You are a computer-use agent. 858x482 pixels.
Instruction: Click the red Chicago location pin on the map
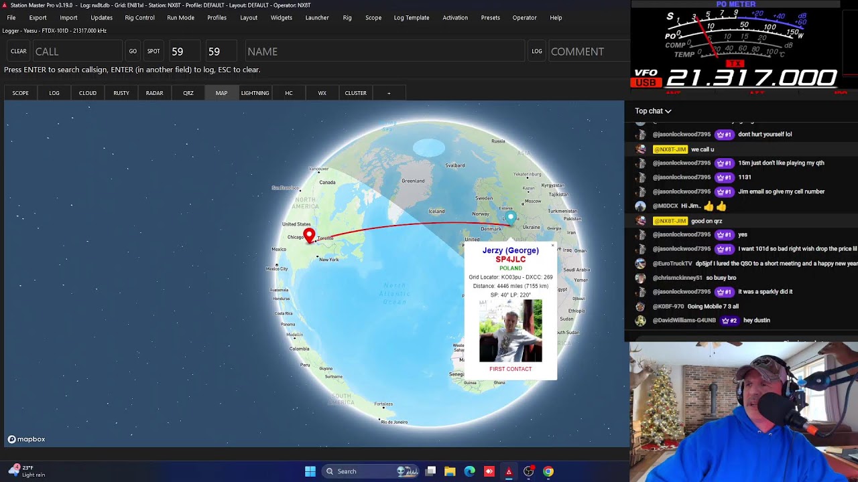pyautogui.click(x=309, y=235)
